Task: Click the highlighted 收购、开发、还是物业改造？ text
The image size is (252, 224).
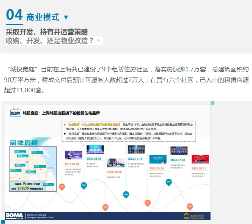Action: pyautogui.click(x=50, y=41)
